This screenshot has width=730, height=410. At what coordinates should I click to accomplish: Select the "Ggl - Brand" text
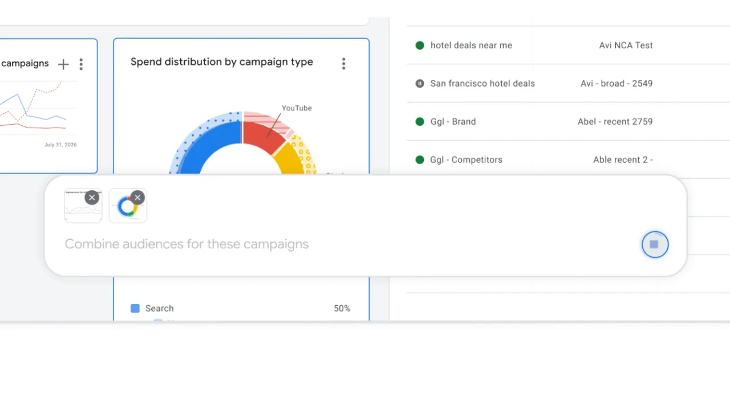tap(453, 121)
